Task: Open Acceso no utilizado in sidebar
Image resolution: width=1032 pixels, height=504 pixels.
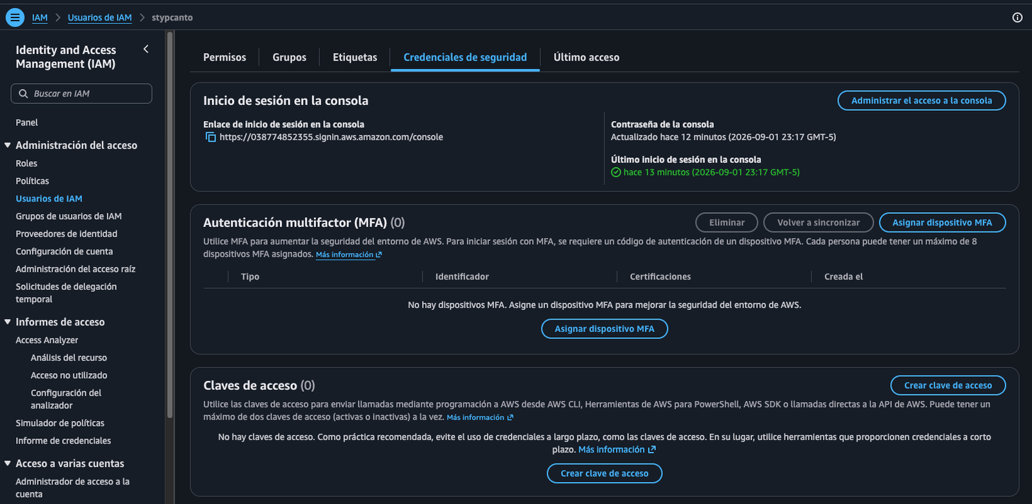Action: click(69, 375)
